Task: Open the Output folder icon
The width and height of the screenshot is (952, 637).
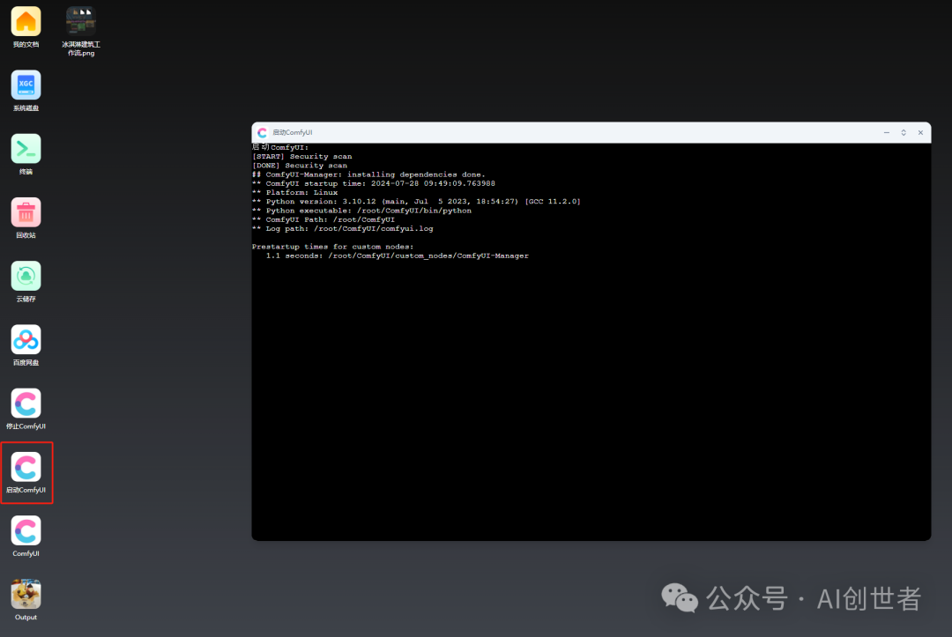Action: point(26,595)
